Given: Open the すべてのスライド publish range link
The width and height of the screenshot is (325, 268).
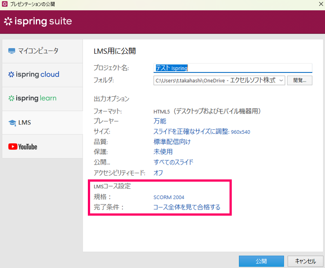Looking at the screenshot, I should point(173,162).
